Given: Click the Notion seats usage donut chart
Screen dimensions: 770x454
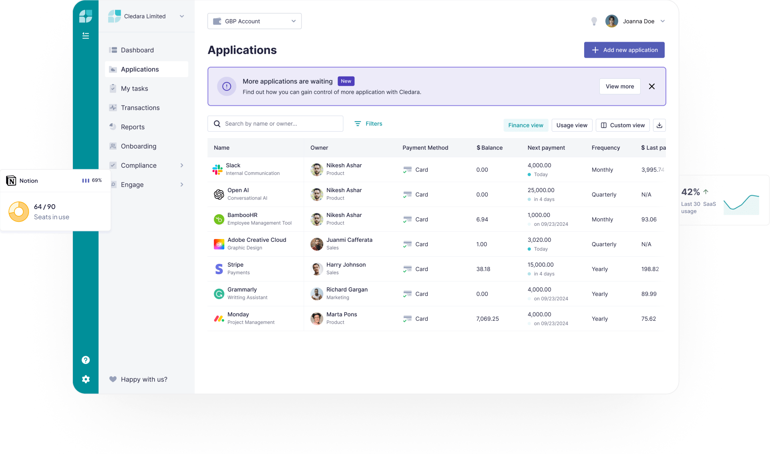Looking at the screenshot, I should 18,211.
